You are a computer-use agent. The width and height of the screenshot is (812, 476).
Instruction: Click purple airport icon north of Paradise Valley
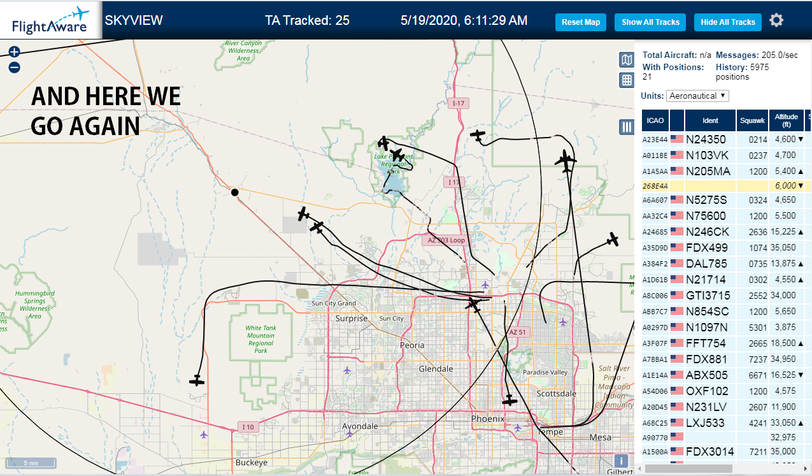pyautogui.click(x=562, y=322)
